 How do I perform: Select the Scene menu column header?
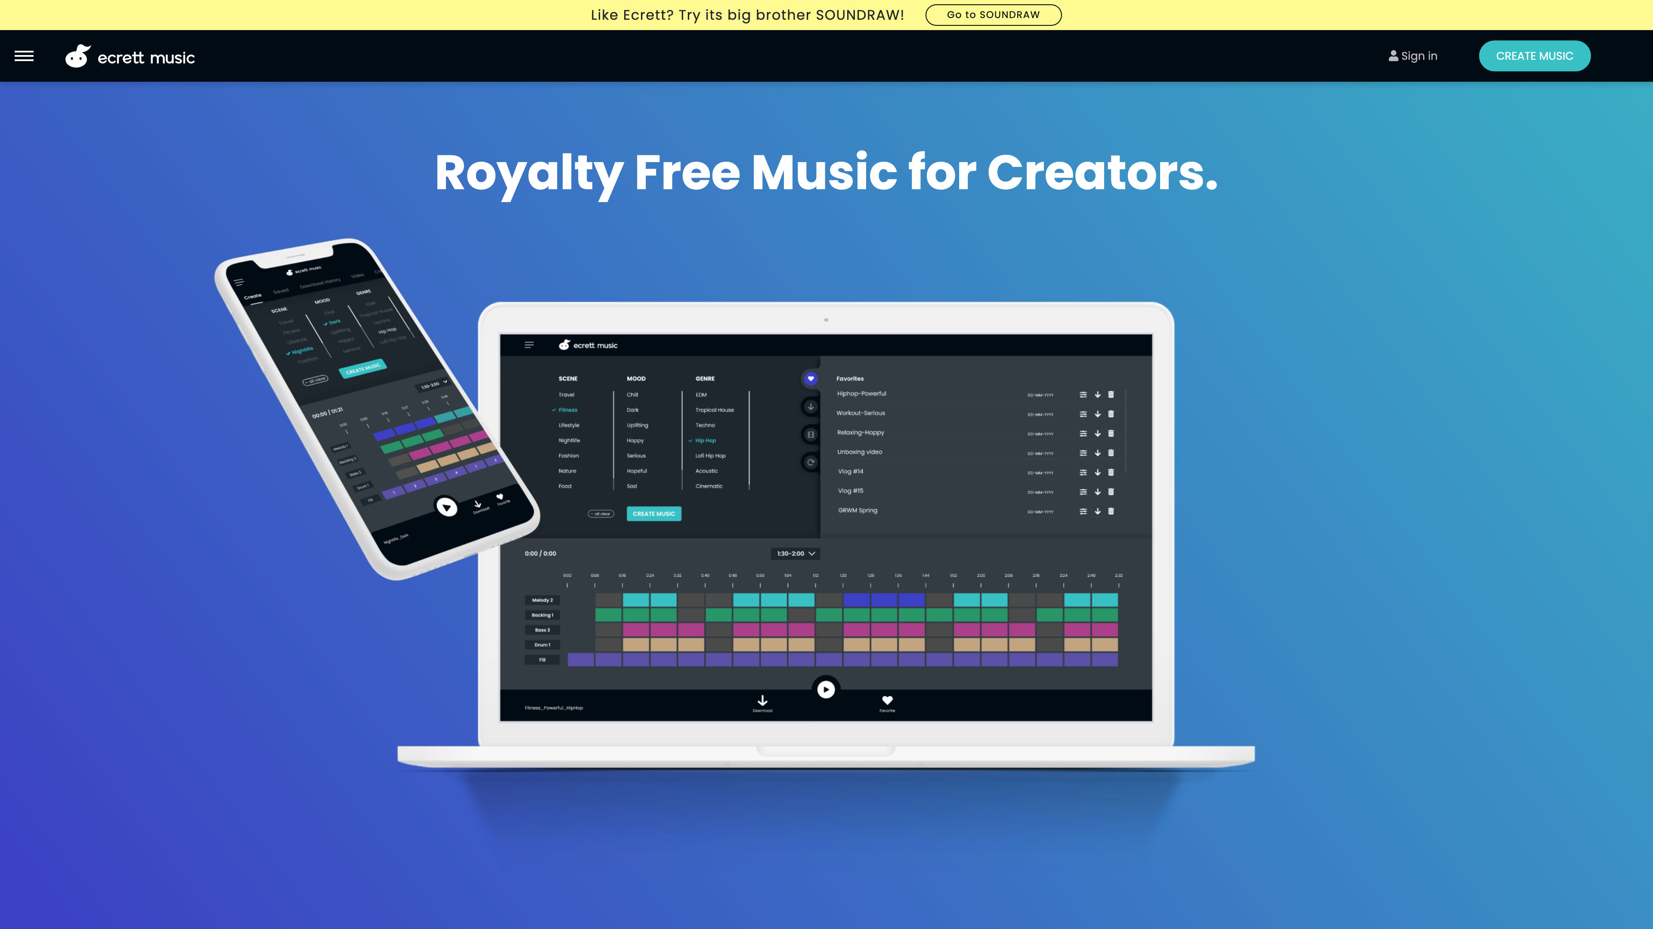pos(568,378)
